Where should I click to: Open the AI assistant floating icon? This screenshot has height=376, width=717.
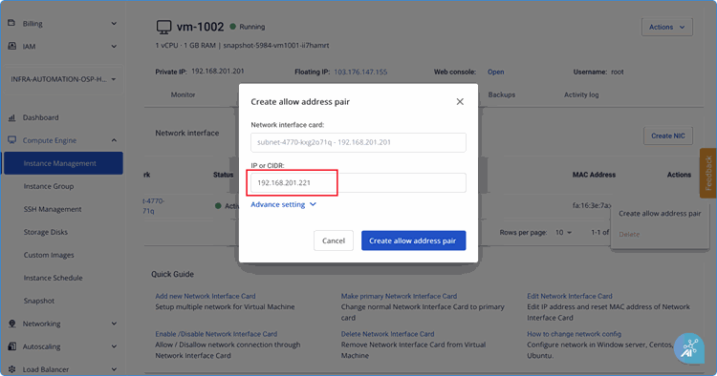688,348
